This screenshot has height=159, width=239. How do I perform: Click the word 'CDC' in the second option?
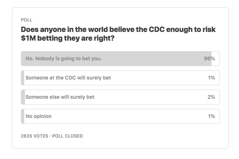(x=70, y=78)
